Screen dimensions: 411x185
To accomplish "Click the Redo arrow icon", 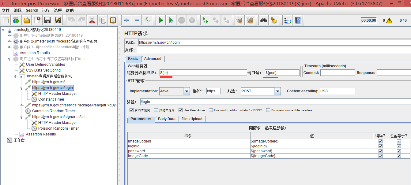I will [x=81, y=20].
